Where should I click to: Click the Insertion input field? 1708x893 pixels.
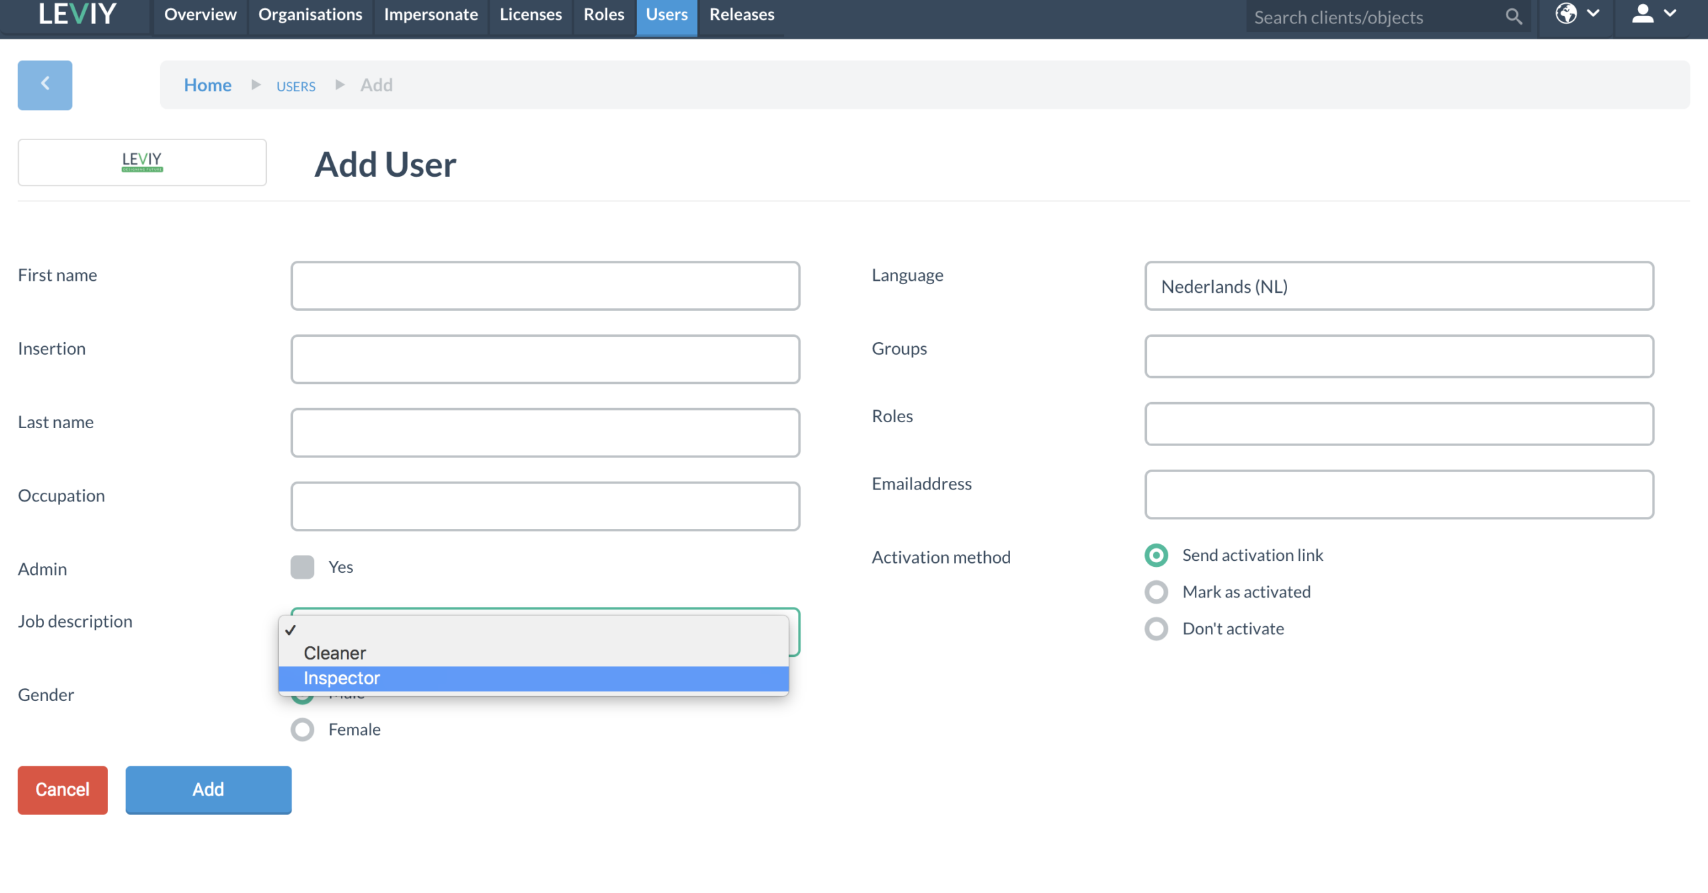pyautogui.click(x=545, y=359)
